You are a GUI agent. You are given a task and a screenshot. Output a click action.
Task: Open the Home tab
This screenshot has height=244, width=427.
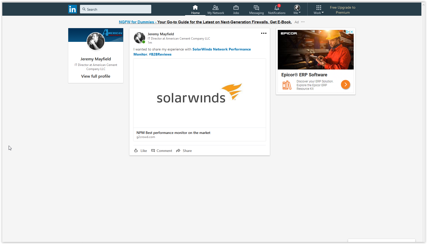195,10
